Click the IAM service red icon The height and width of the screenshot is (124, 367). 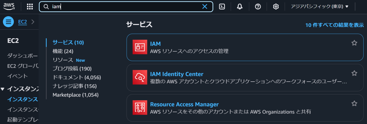tap(140, 47)
